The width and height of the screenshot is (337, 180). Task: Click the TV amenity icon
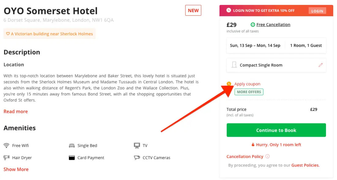[x=137, y=145]
